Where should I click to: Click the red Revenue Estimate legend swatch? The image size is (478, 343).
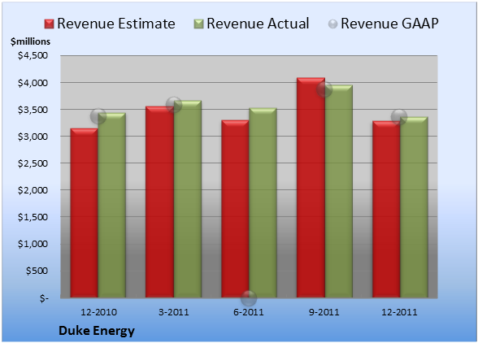tap(49, 24)
